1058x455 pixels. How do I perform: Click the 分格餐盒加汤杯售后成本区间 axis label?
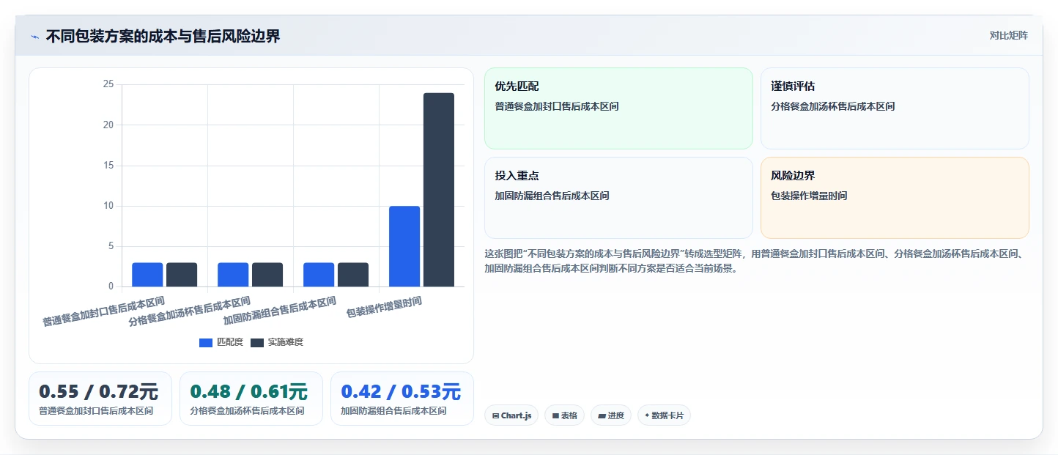tap(189, 311)
